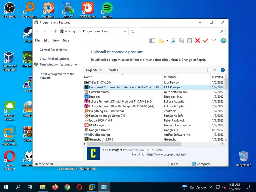This screenshot has height=192, width=256.
Task: Go to Control Panel Home
Action: tap(53, 50)
